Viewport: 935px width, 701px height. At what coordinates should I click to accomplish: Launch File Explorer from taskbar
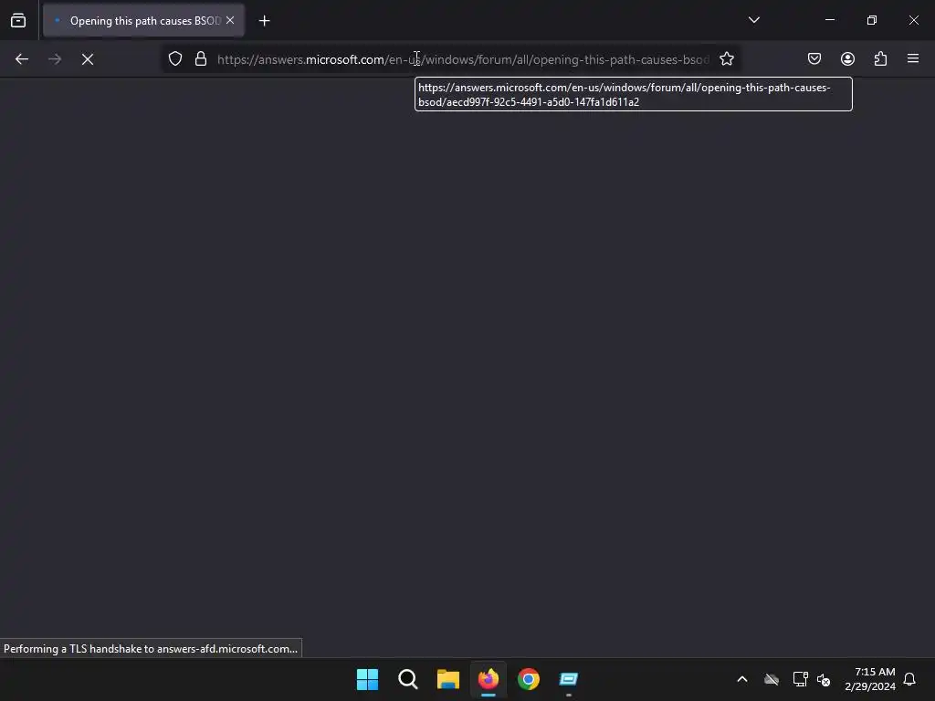(447, 679)
